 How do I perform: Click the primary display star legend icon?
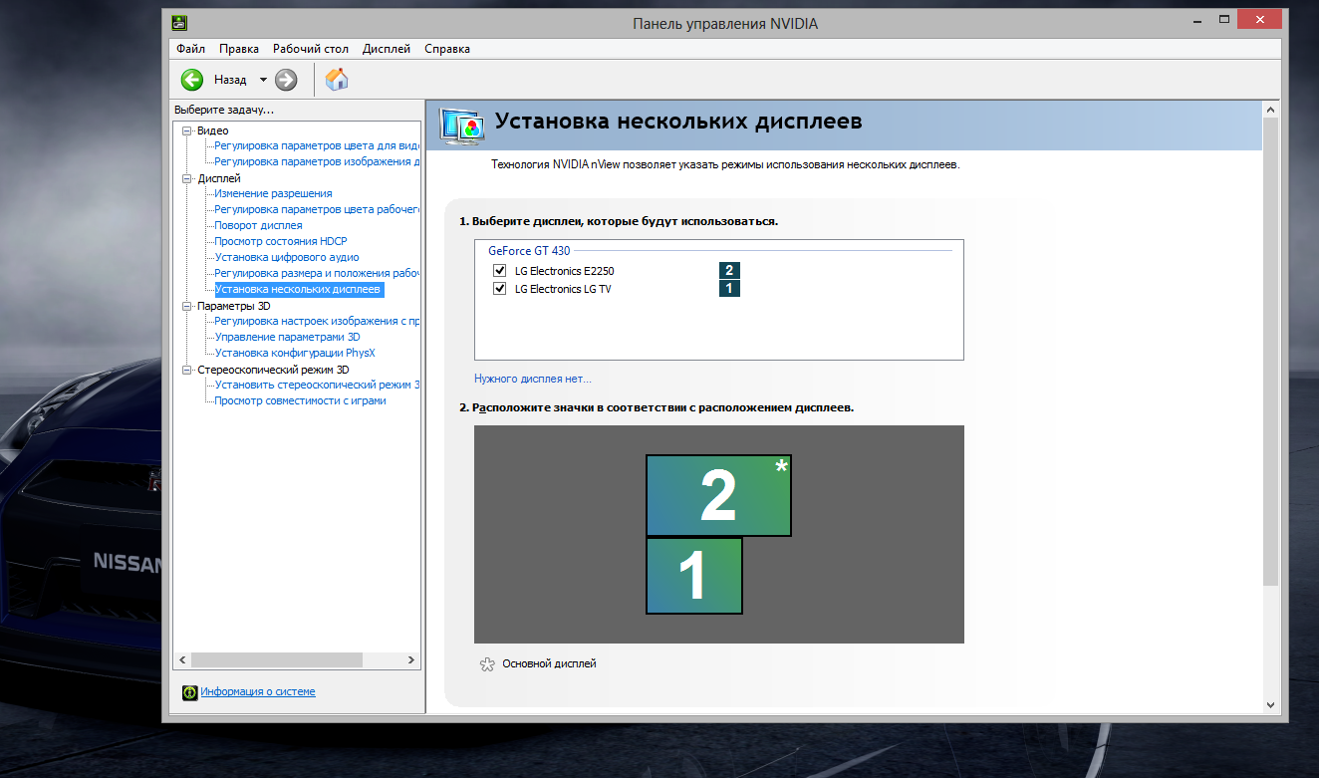486,663
